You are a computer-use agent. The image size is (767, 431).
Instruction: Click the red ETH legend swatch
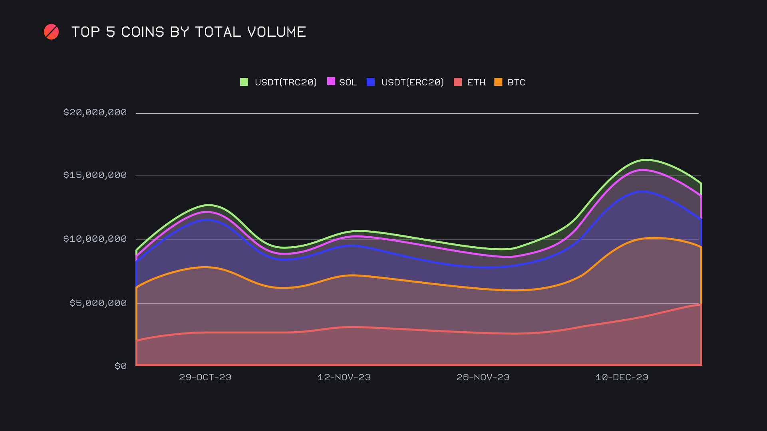[x=458, y=82]
